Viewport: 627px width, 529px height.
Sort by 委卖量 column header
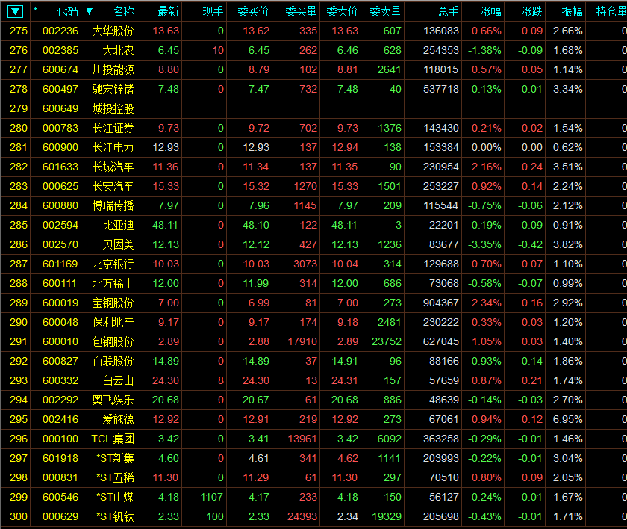[x=385, y=12]
